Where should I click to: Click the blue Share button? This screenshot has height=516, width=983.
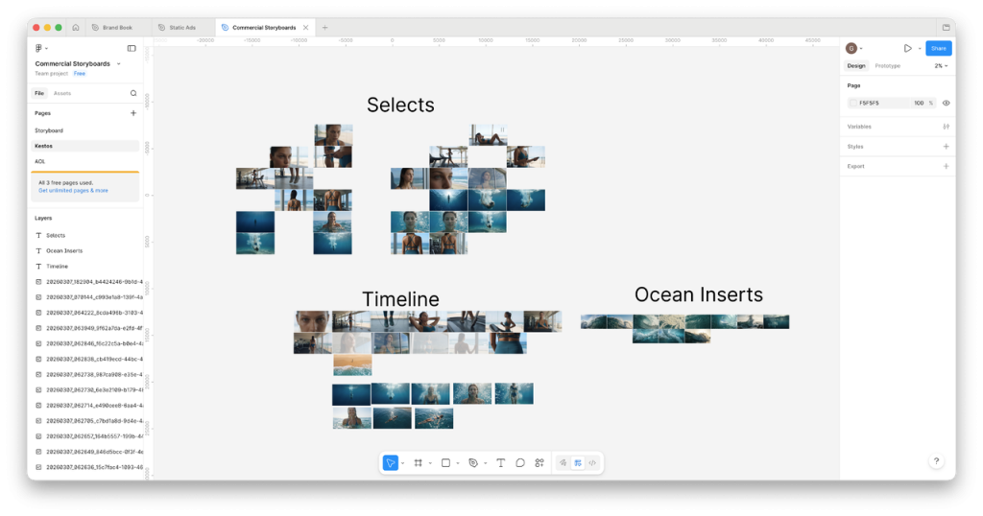click(938, 48)
